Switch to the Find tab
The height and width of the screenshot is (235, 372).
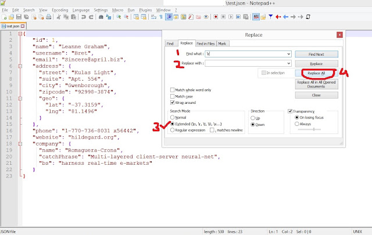tap(170, 44)
